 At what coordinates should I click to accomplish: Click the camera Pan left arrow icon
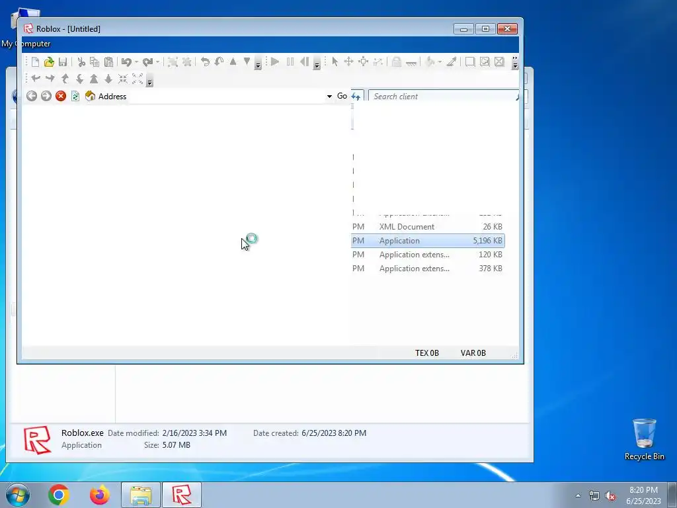(x=36, y=79)
